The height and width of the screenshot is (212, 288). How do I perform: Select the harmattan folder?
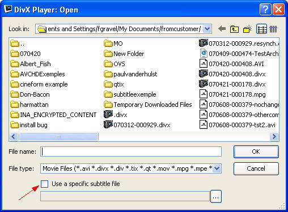[29, 105]
